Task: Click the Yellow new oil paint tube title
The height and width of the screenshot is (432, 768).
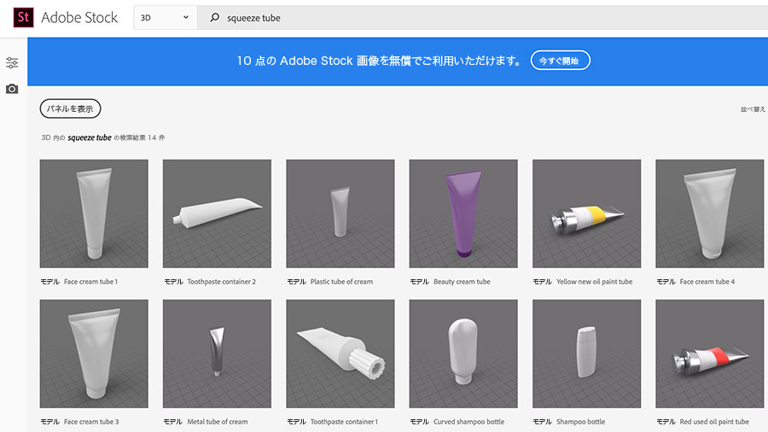Action: point(594,282)
